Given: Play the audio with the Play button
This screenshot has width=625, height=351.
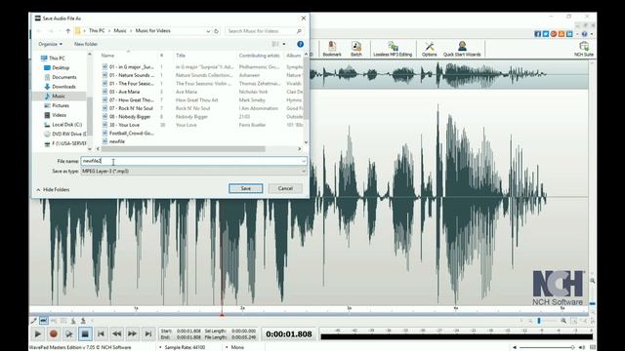Looking at the screenshot, I should 38,333.
